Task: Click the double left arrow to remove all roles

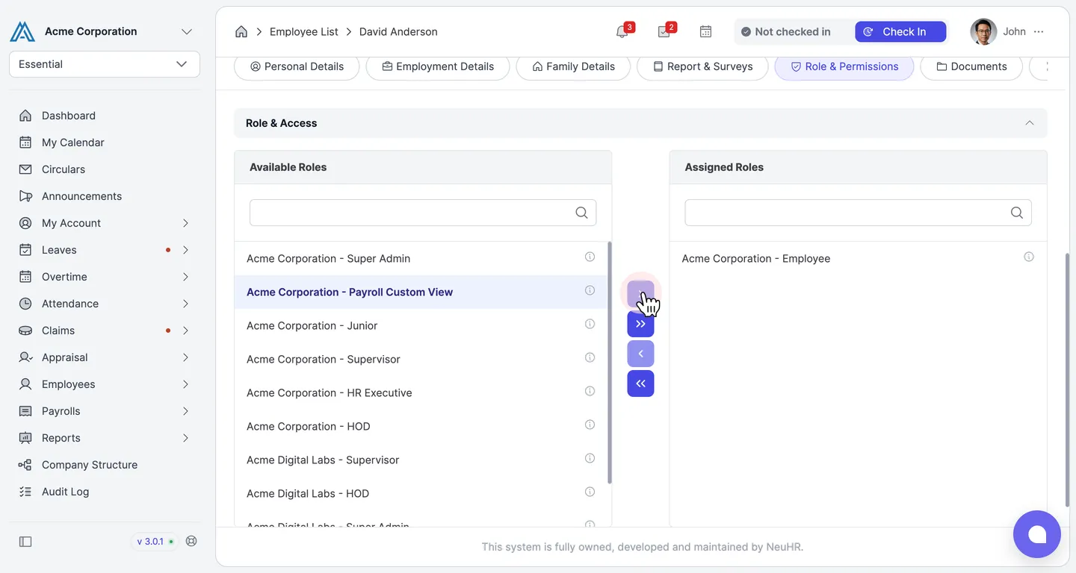Action: (640, 383)
